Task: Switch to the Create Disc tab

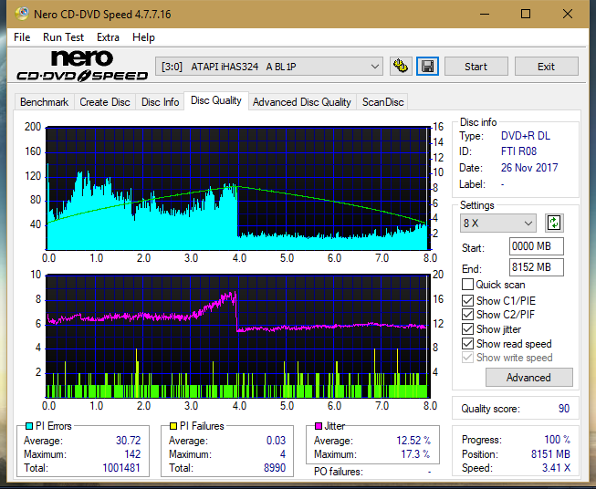Action: pos(105,102)
